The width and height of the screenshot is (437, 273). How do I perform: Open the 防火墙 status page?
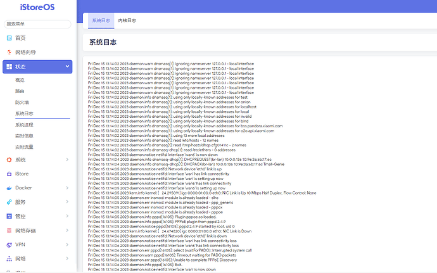(22, 103)
